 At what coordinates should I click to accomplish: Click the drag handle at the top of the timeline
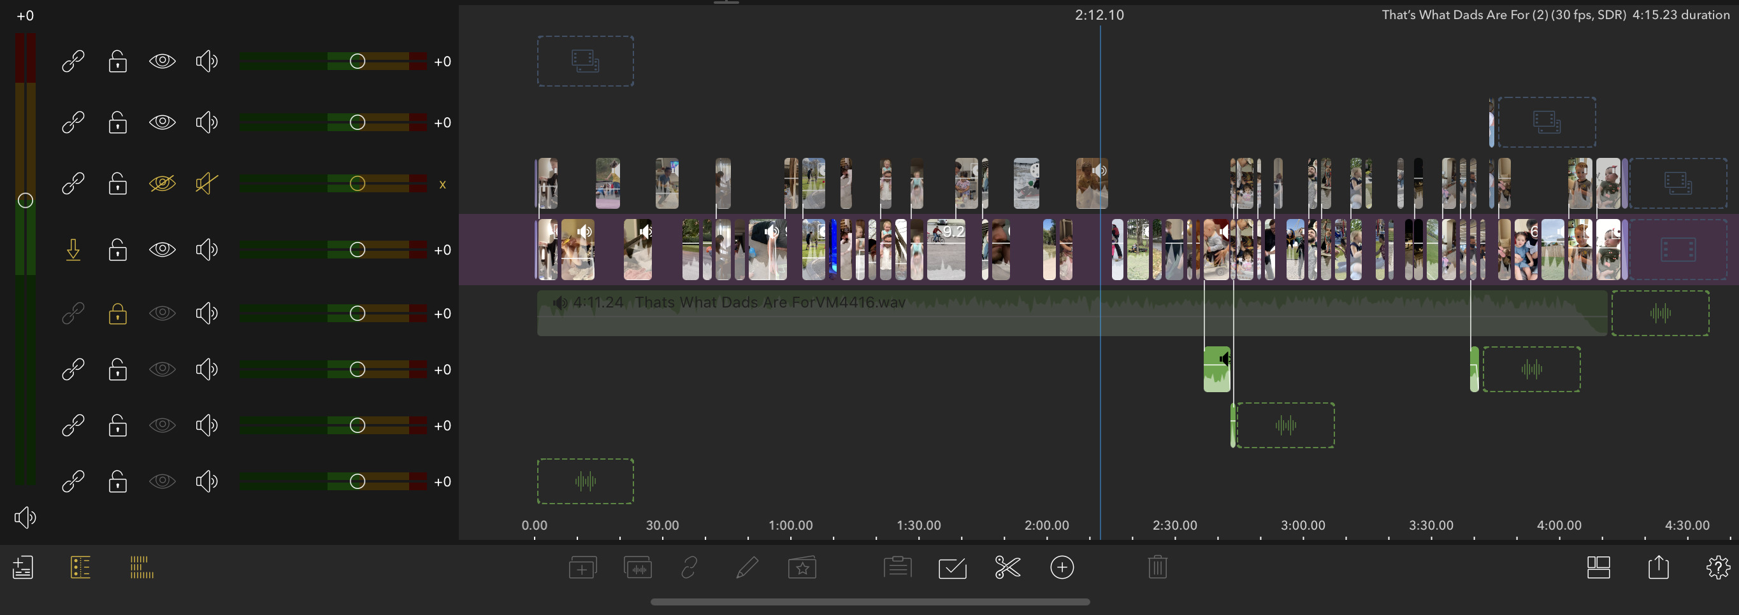726,3
